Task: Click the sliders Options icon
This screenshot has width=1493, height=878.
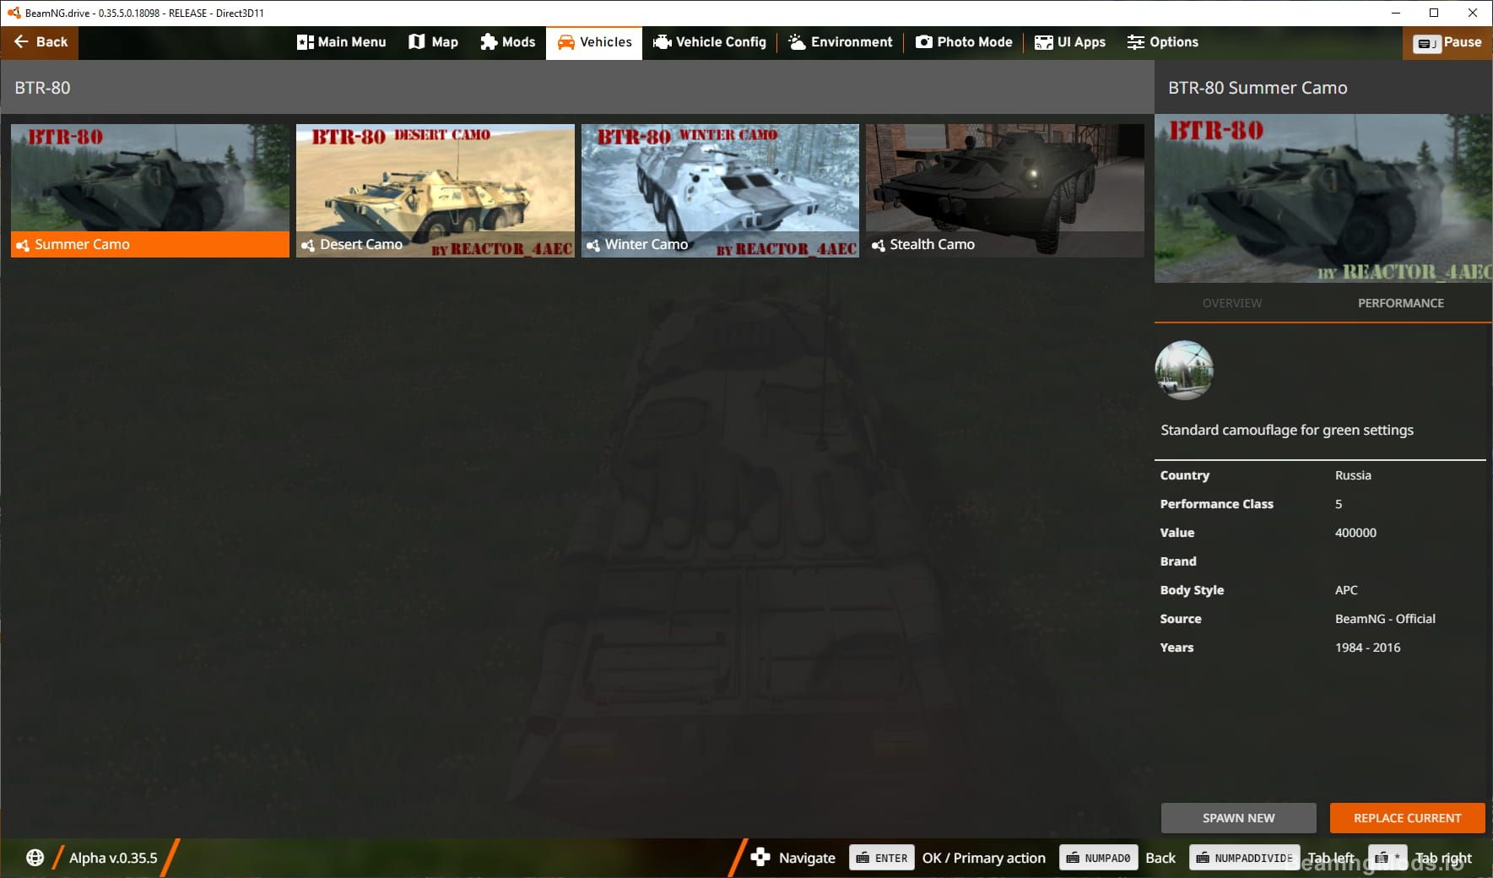Action: (x=1136, y=42)
